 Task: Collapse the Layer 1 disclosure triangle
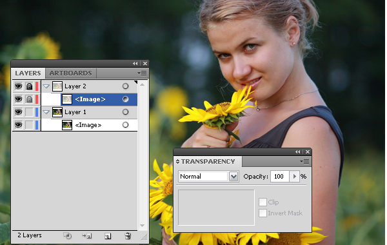[x=46, y=112]
